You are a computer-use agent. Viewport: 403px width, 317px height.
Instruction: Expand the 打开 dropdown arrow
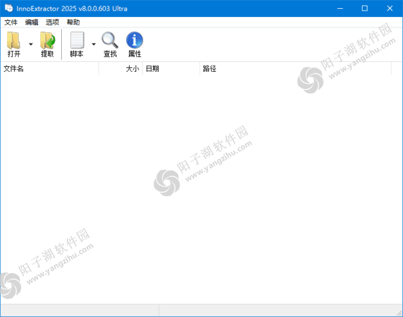(x=31, y=44)
